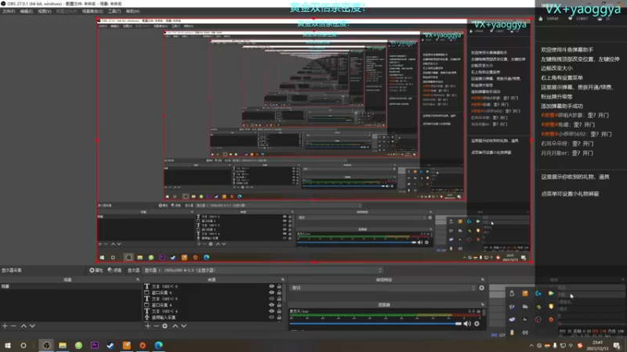Image resolution: width=627 pixels, height=352 pixels.
Task: Show hidden tray icons chevron on taskbar
Action: (x=531, y=346)
